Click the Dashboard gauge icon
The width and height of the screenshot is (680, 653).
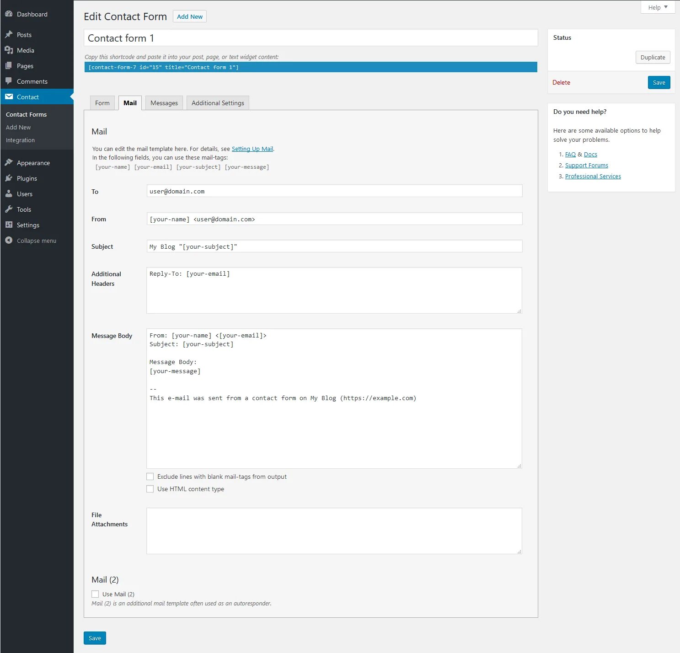click(9, 14)
